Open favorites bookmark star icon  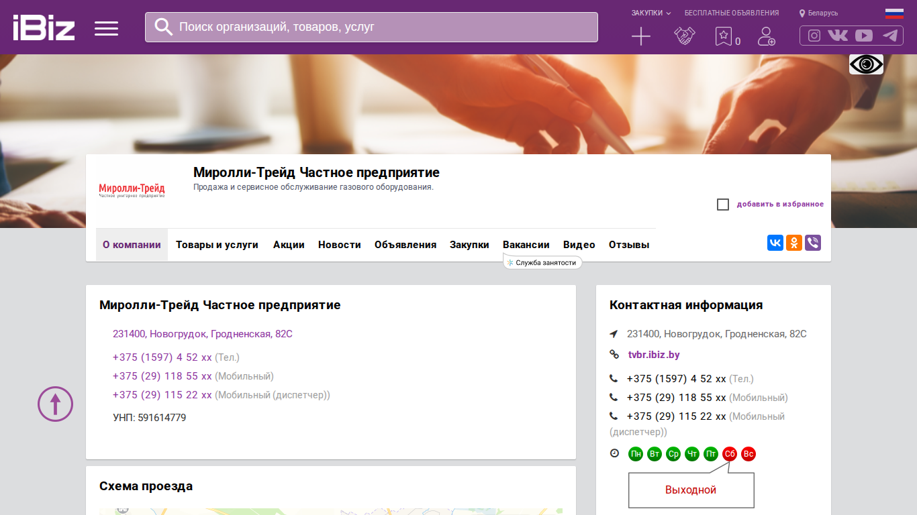point(724,36)
